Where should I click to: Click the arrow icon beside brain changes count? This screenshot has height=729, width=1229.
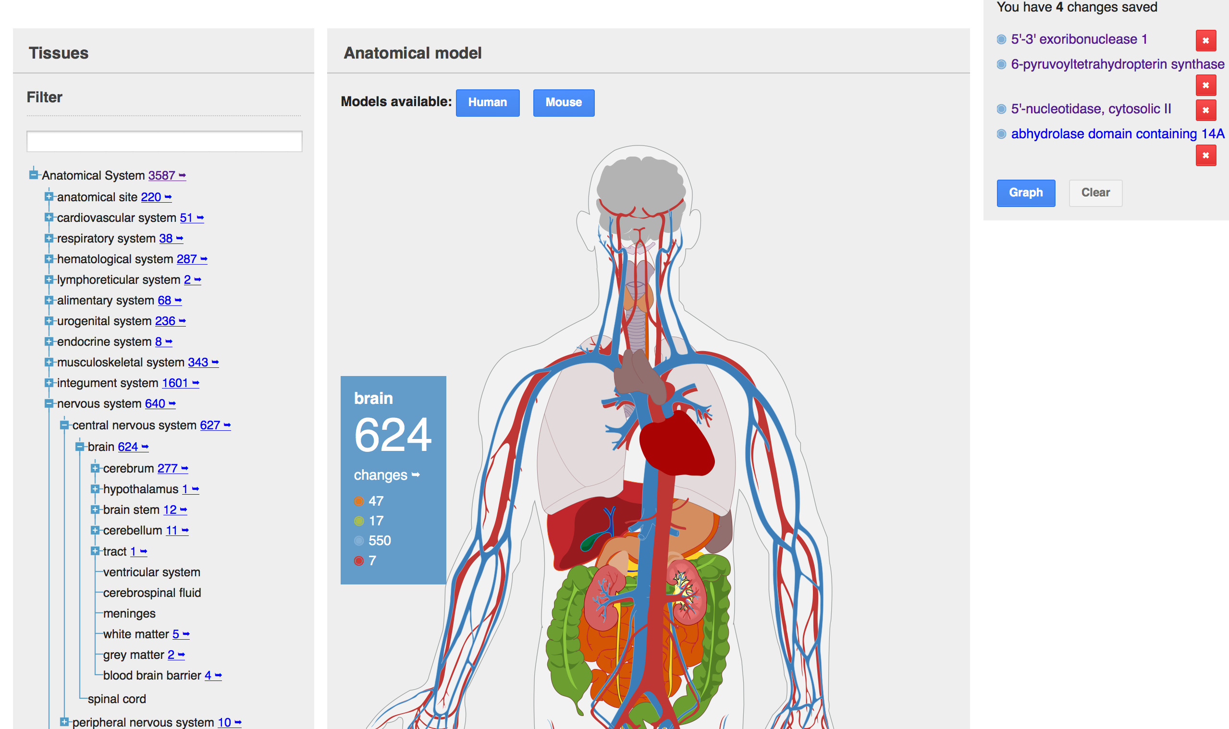[x=415, y=474]
